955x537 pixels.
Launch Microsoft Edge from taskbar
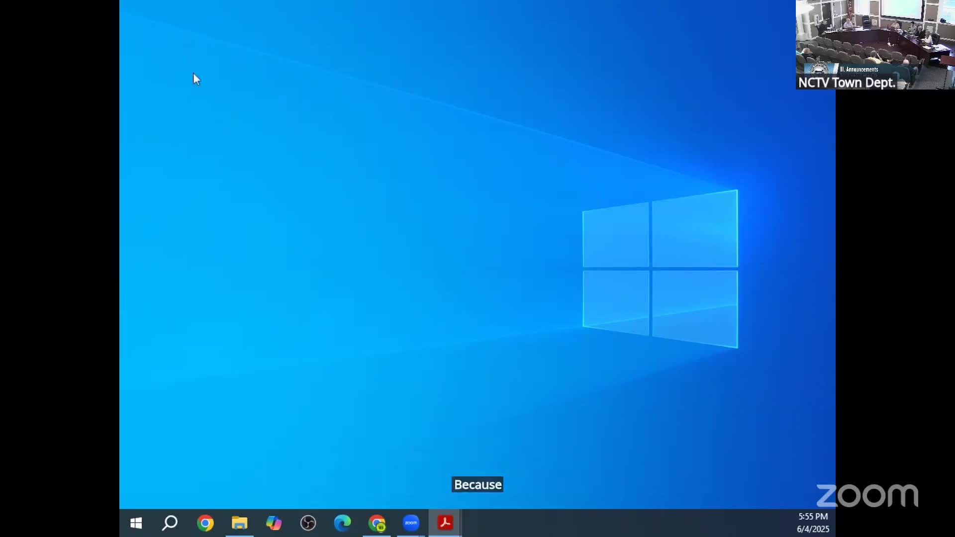point(342,523)
